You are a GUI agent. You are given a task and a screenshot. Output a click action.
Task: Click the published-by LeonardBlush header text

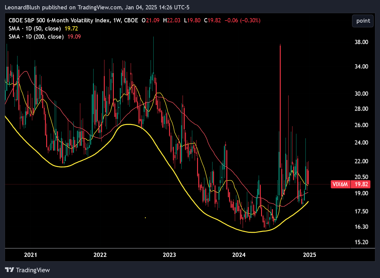pos(97,7)
